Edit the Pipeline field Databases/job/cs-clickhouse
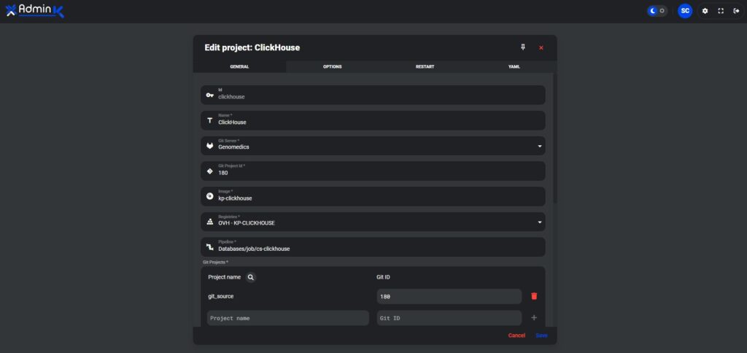The height and width of the screenshot is (353, 747). click(373, 247)
